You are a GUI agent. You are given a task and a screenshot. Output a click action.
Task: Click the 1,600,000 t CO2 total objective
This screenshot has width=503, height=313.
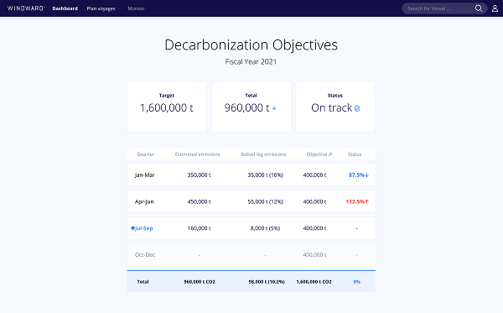(x=314, y=282)
